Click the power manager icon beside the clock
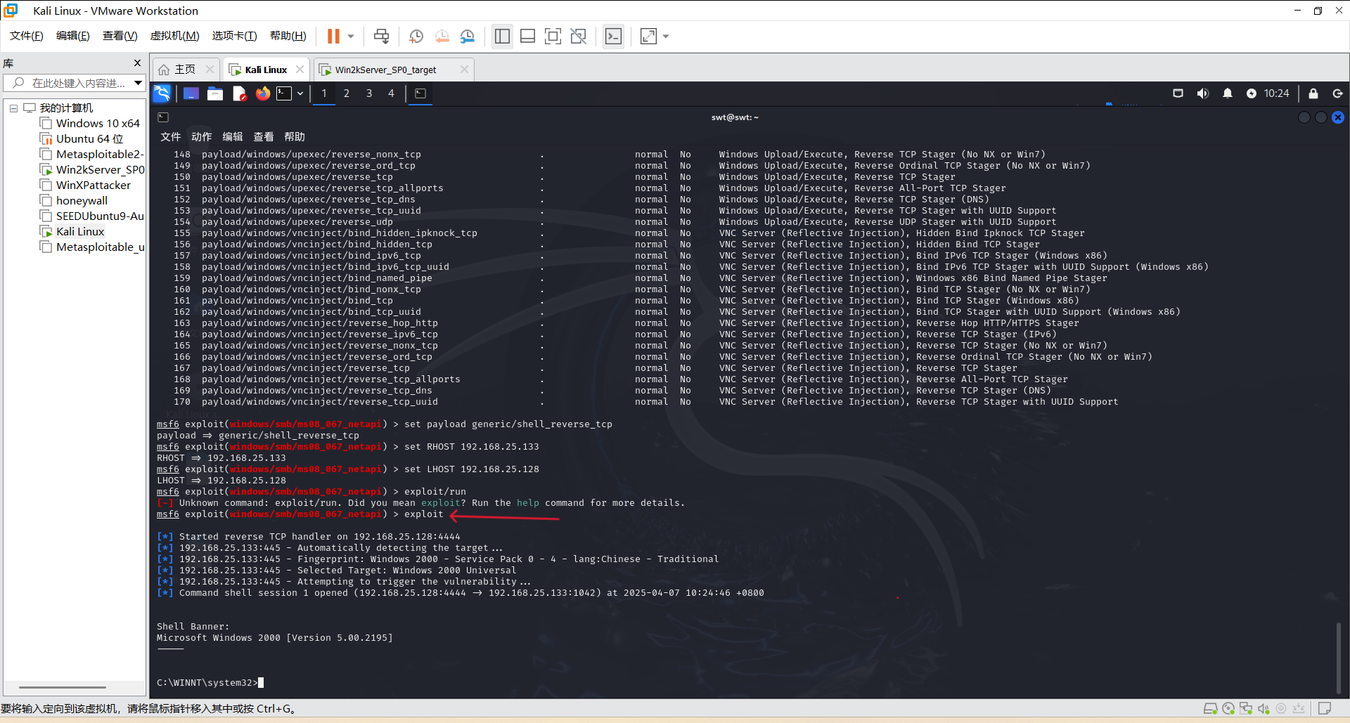This screenshot has width=1350, height=723. pyautogui.click(x=1252, y=93)
